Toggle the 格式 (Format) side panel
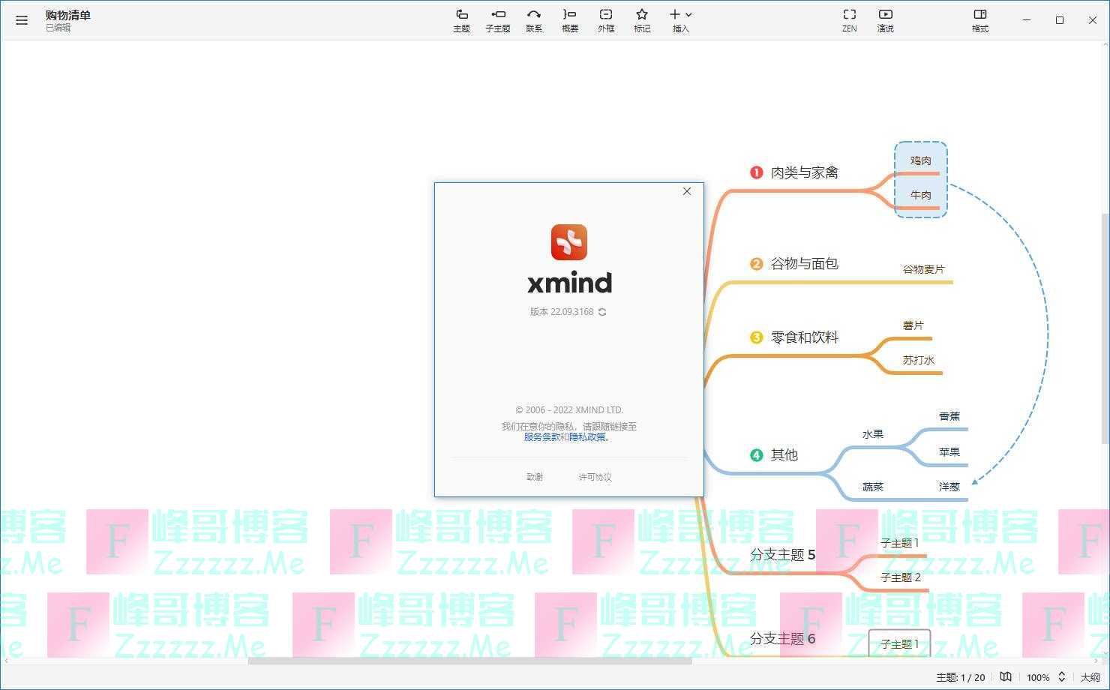Viewport: 1110px width, 690px height. click(x=979, y=19)
